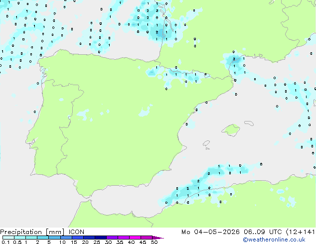Click the "3" precipitation value on the map

(x=234, y=59)
